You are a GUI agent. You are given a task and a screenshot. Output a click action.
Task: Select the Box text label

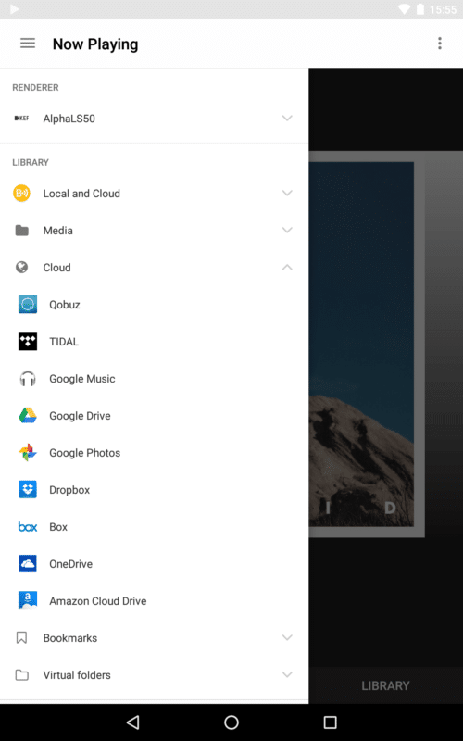(x=58, y=527)
